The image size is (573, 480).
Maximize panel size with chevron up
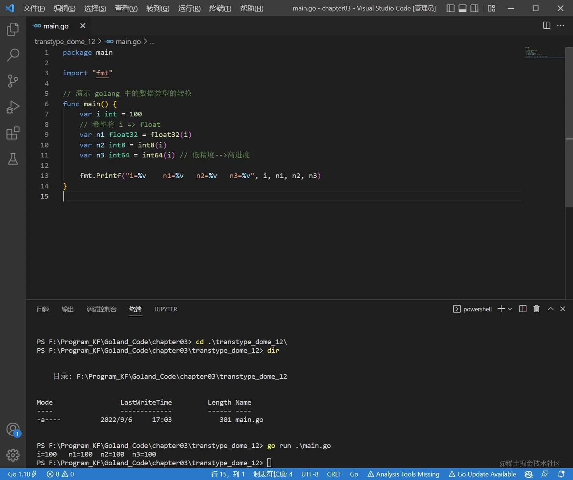pos(551,309)
